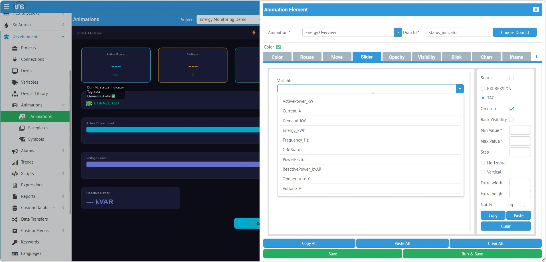The height and width of the screenshot is (262, 546).
Task: Click the blue Active Power Load bar
Action: (171, 130)
